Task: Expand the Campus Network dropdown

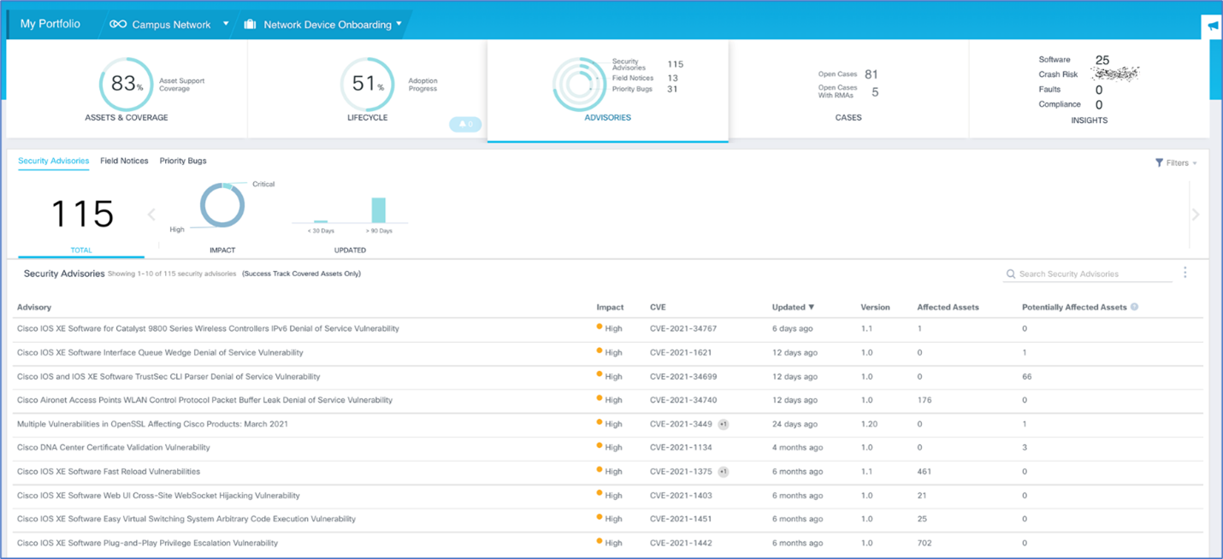Action: coord(172,25)
